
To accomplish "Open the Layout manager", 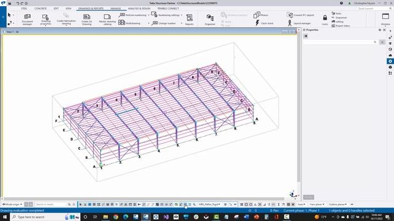I will tap(299, 23).
